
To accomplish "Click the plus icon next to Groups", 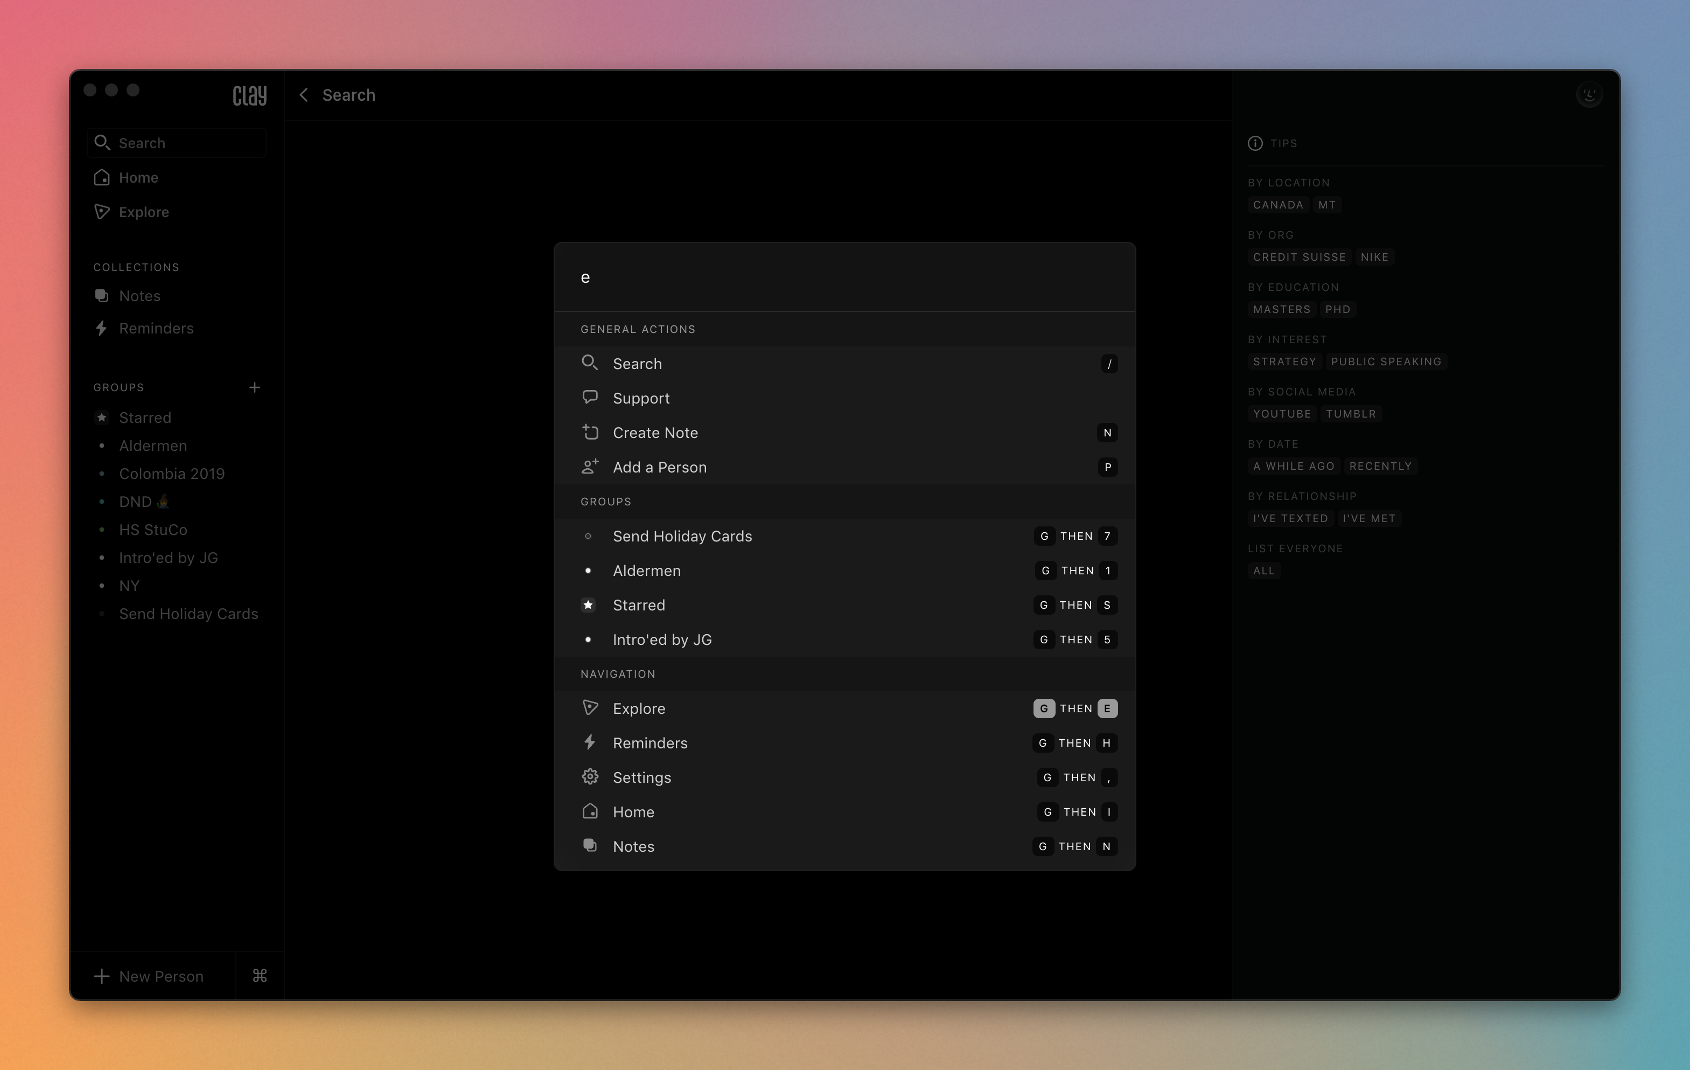I will 255,387.
